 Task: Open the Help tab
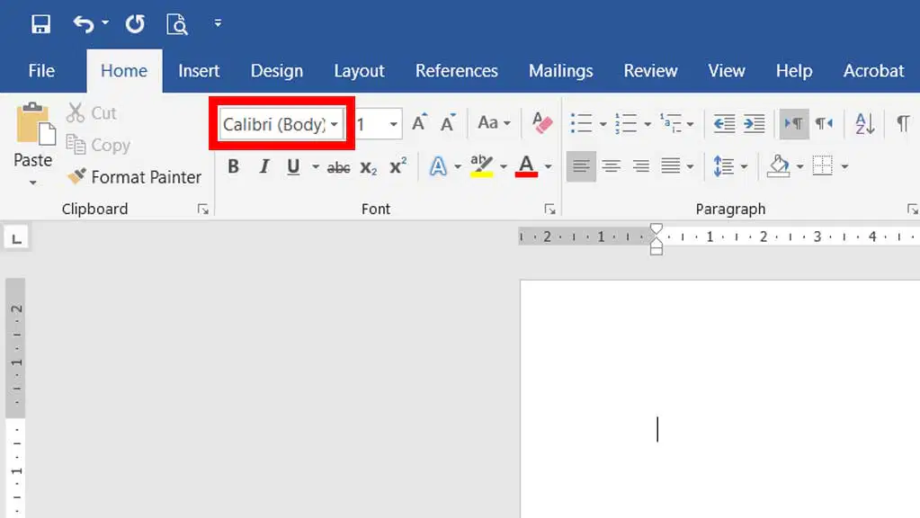794,71
